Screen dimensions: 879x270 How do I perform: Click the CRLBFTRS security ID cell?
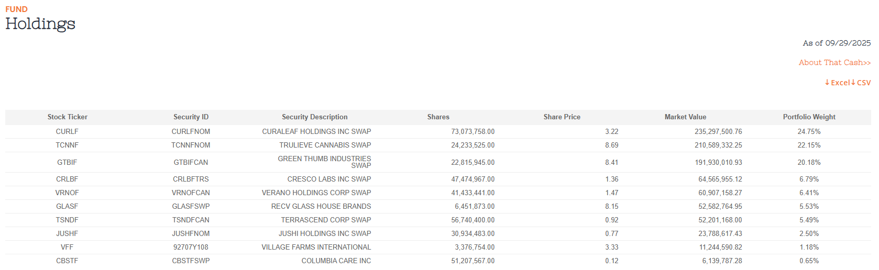click(x=191, y=179)
